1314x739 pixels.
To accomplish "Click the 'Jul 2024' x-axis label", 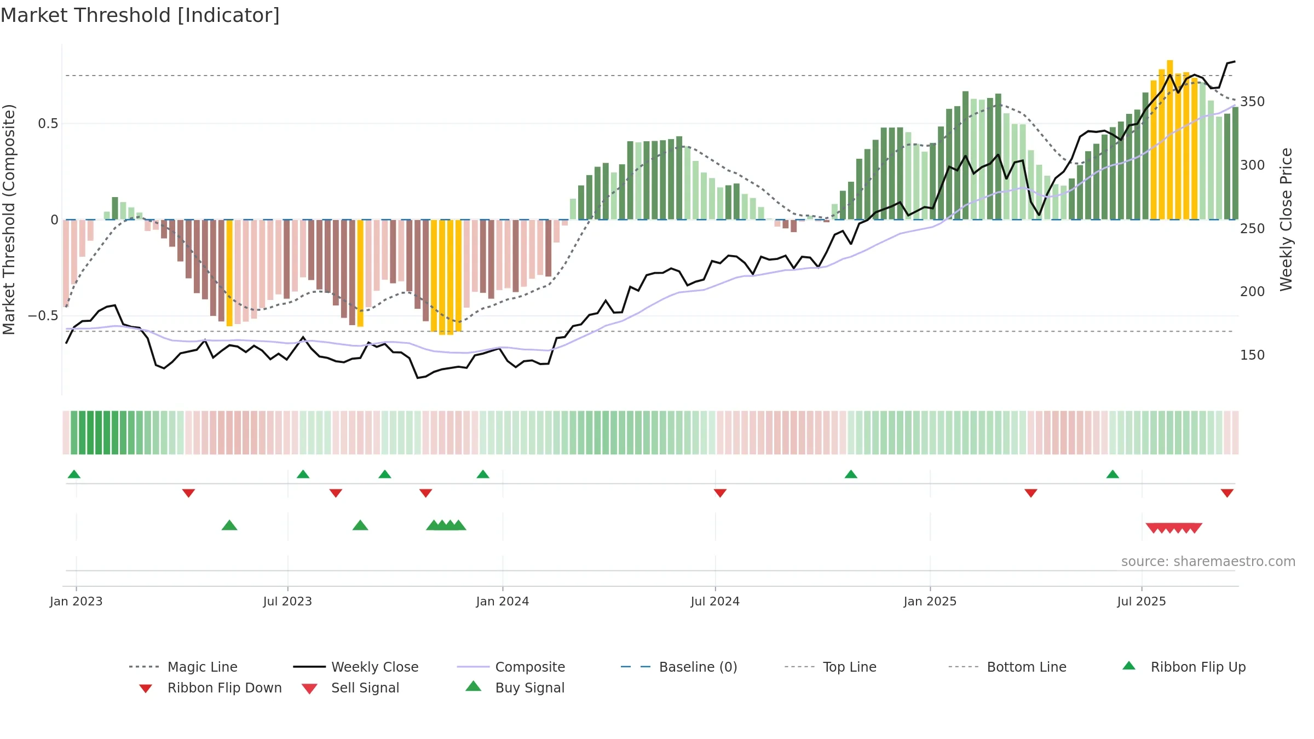I will pos(715,601).
